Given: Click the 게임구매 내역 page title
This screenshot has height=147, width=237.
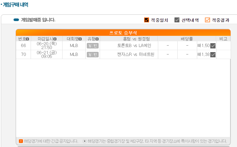Looking at the screenshot, I should [15, 5].
